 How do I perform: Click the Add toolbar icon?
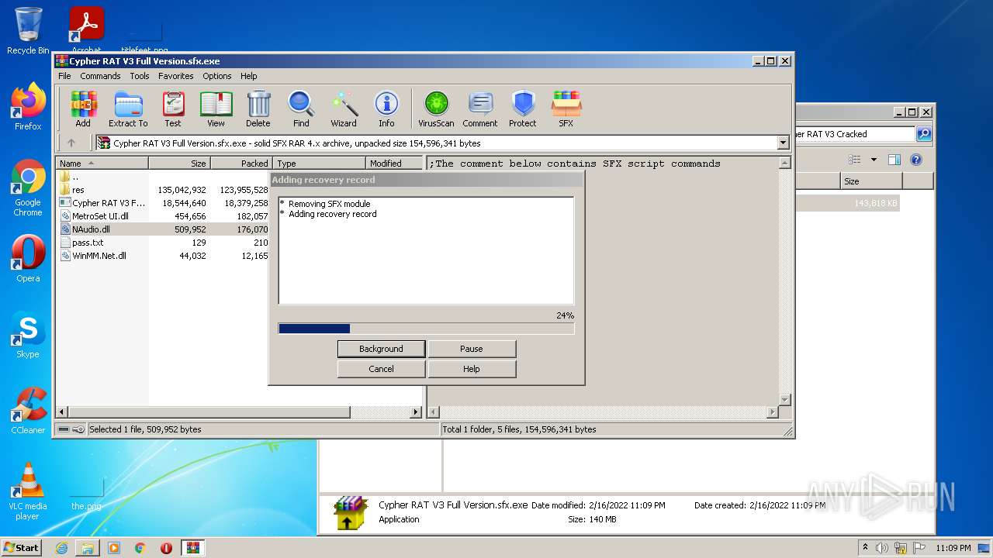(83, 108)
